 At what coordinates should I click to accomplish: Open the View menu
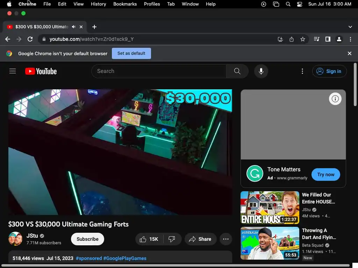coord(78,4)
